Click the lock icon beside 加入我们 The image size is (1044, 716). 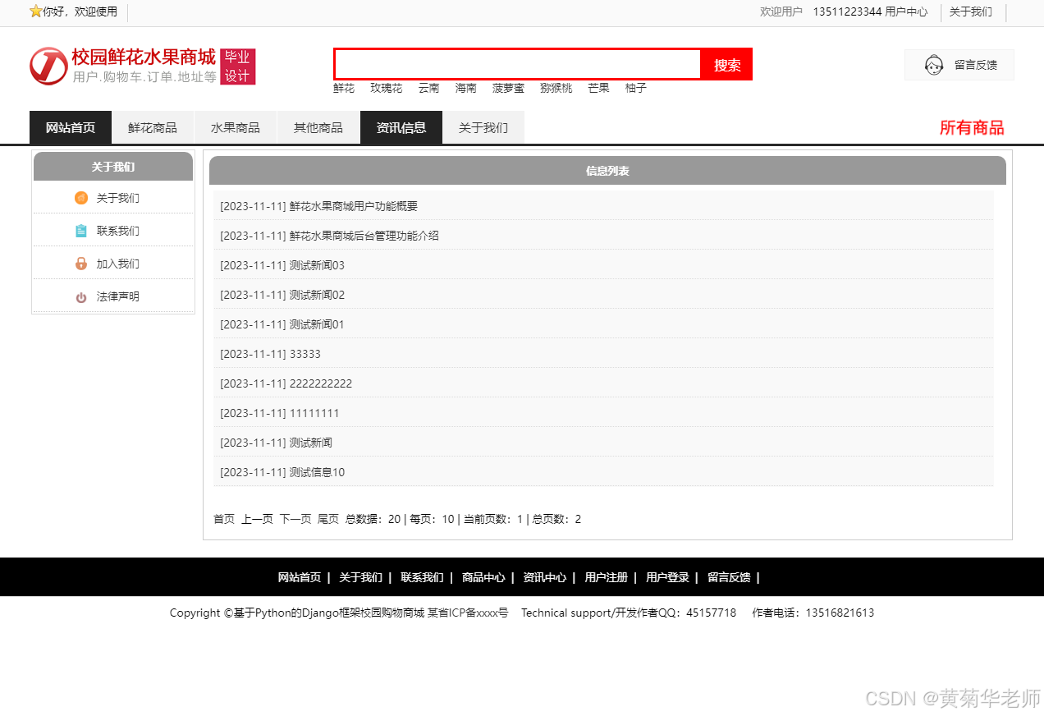81,264
